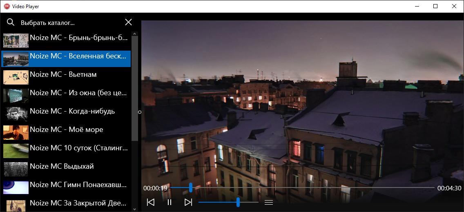Click the playlist scroll up arrow
This screenshot has height=212, width=464.
point(135,34)
